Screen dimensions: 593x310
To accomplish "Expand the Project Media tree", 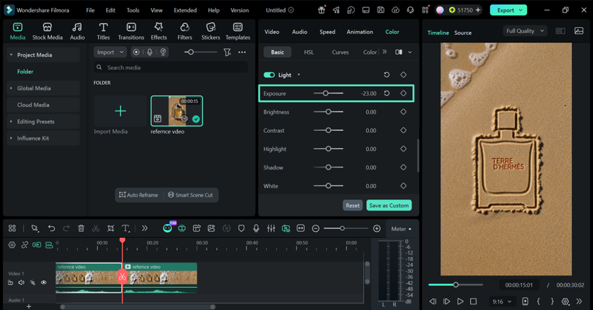I will [x=11, y=55].
